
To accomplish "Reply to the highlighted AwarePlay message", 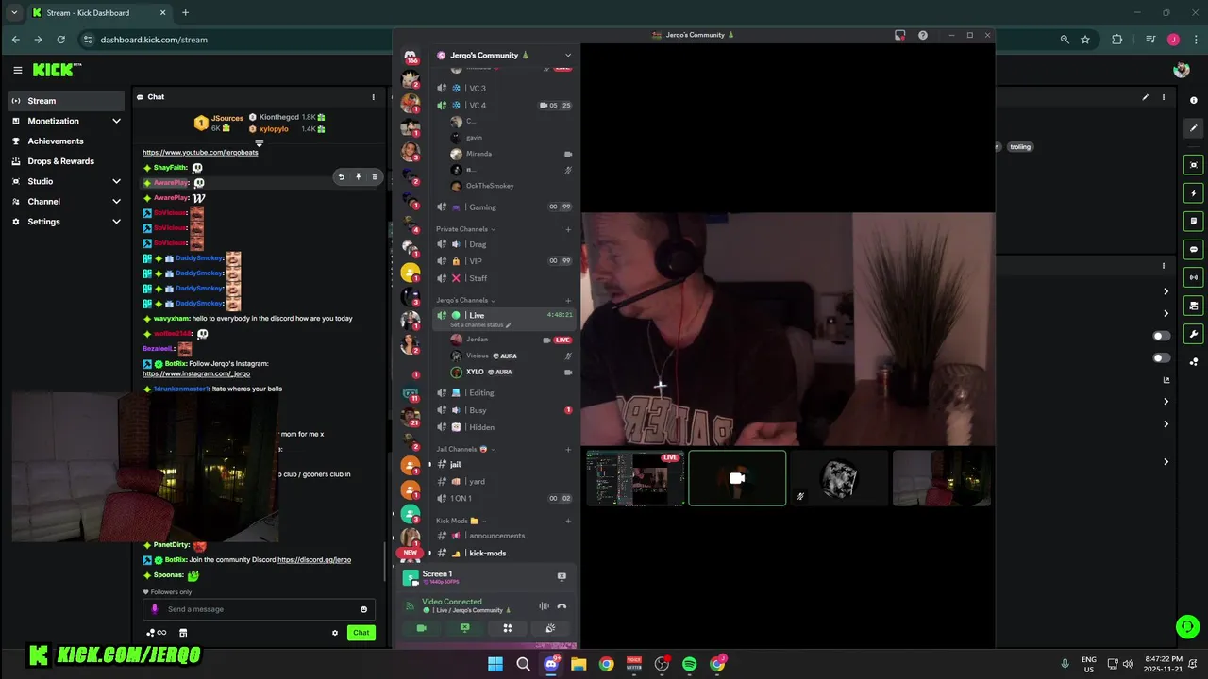I will click(x=342, y=176).
